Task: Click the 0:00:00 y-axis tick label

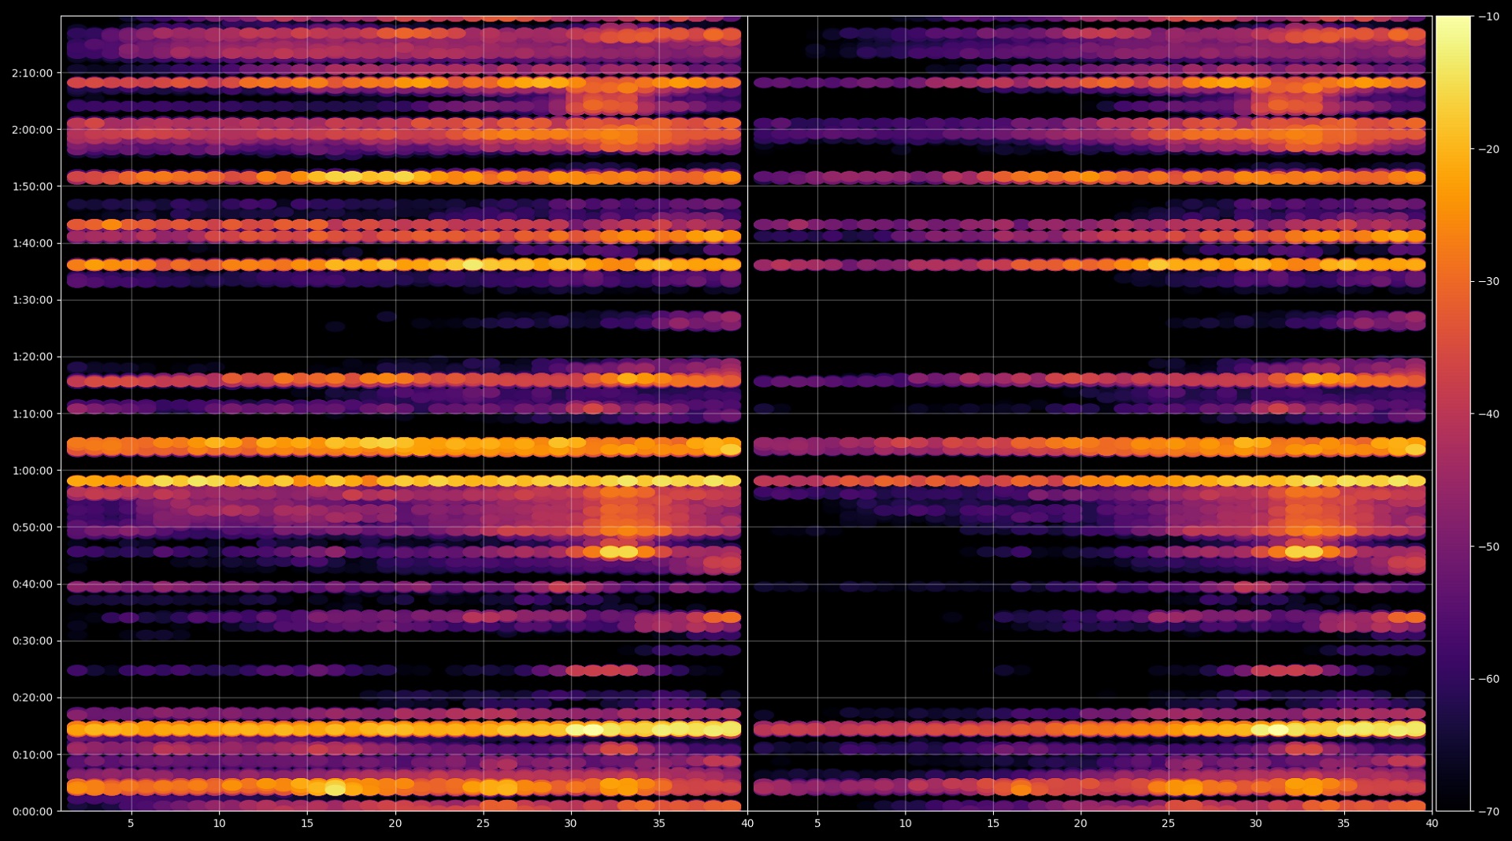Action: point(32,811)
